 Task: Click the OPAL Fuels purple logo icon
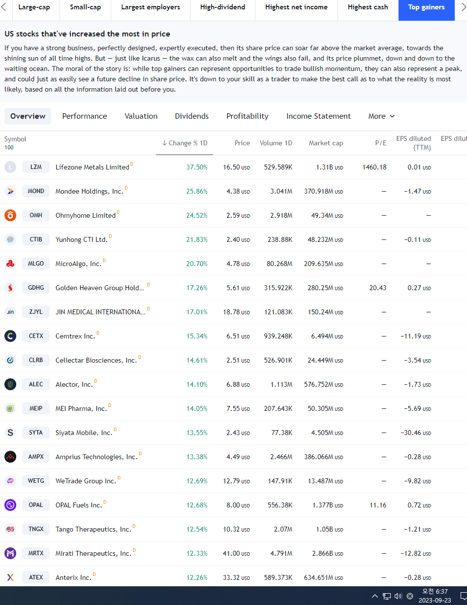(10, 505)
